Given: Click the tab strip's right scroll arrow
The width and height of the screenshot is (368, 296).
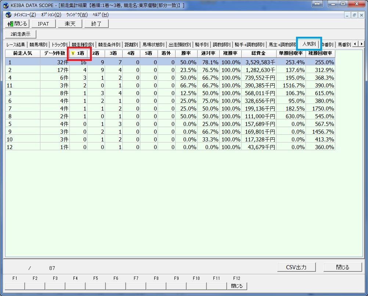Looking at the screenshot, I should pos(361,44).
